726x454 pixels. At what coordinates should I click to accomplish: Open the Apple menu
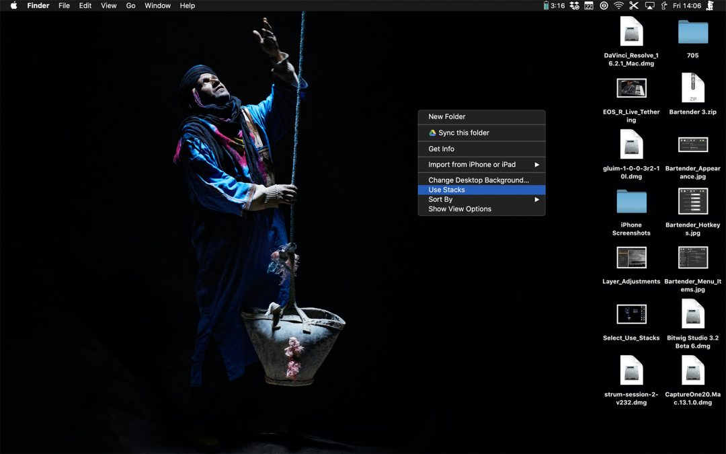(x=13, y=5)
